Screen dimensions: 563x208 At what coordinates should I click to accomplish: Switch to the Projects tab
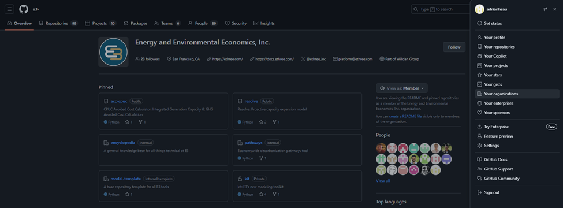100,23
